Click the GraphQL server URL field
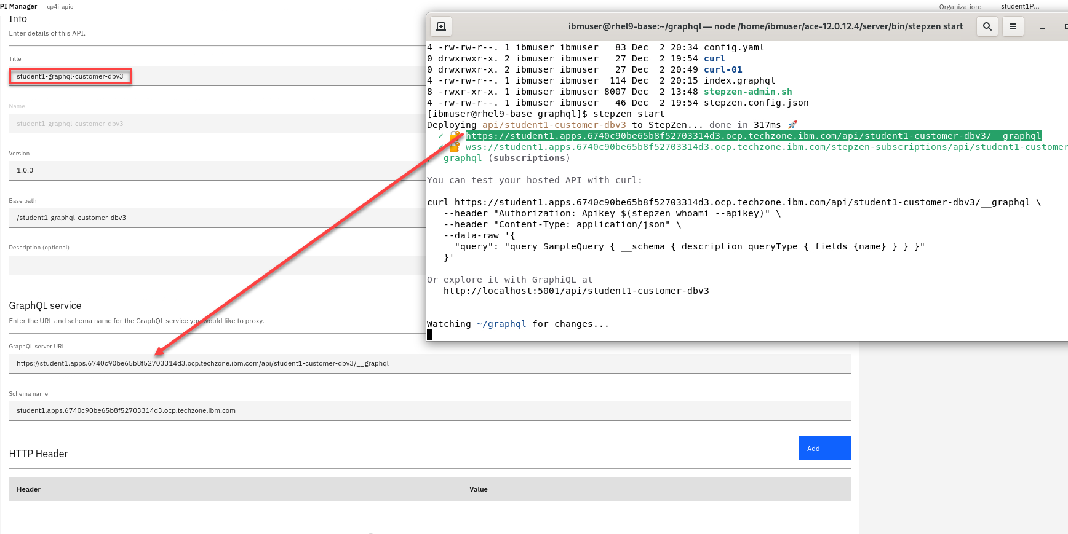Viewport: 1068px width, 534px height. click(x=429, y=363)
